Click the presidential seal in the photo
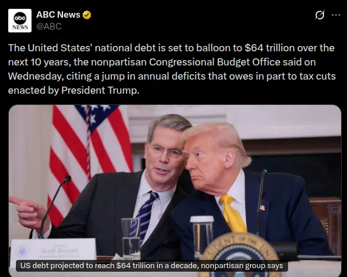The height and width of the screenshot is (277, 347). [x=240, y=255]
